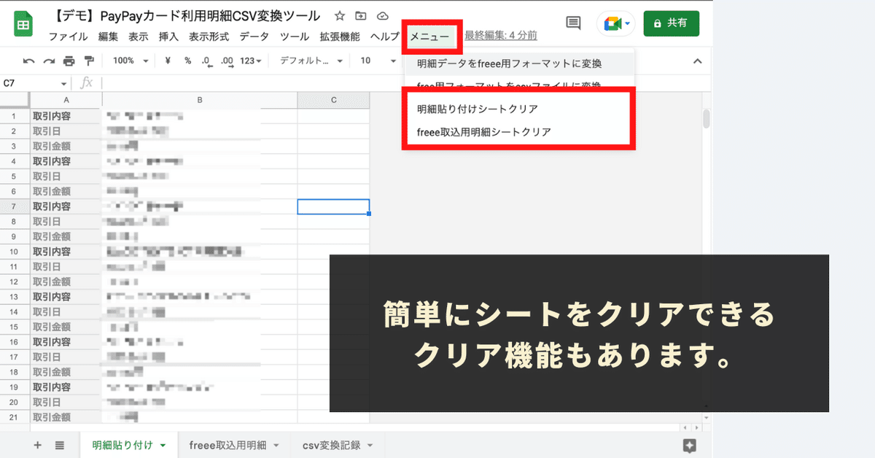Click the green 共有 share button
The image size is (875, 458).
(671, 23)
